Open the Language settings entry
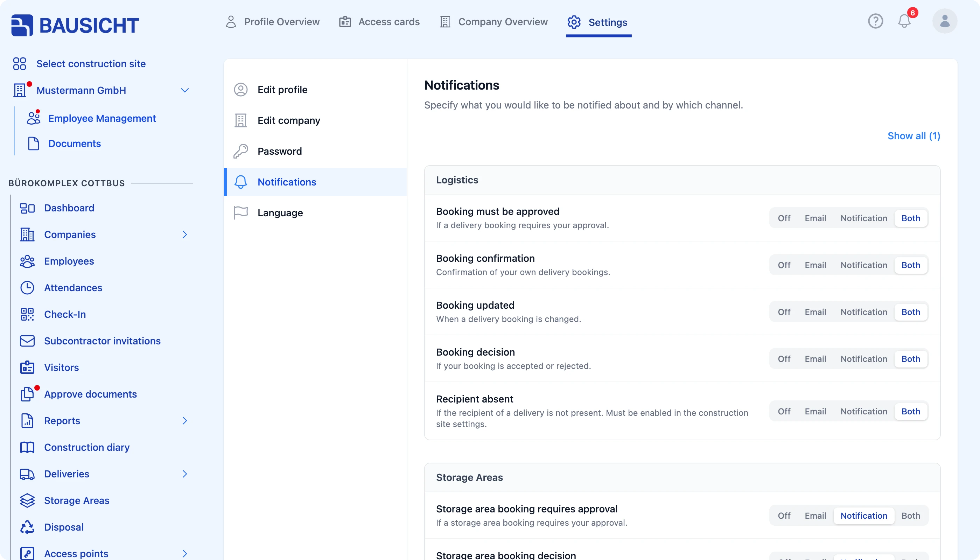The width and height of the screenshot is (980, 560). tap(315, 213)
